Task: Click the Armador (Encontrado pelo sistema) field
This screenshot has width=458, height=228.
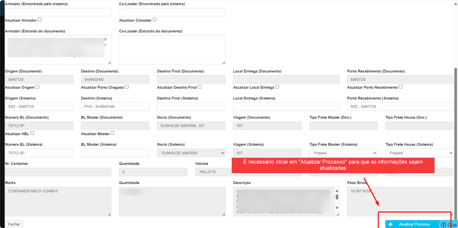Action: [x=58, y=12]
